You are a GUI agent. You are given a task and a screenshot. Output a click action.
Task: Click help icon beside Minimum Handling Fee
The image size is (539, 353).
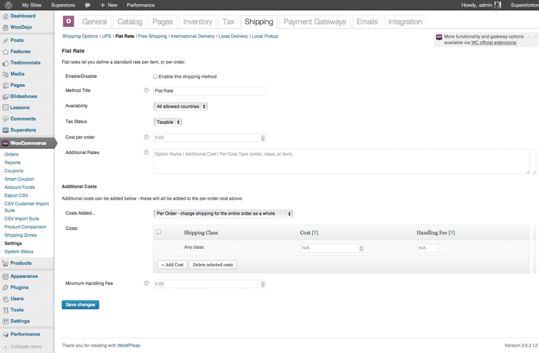point(146,283)
